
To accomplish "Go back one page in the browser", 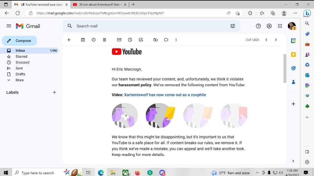I will pos(7,13).
